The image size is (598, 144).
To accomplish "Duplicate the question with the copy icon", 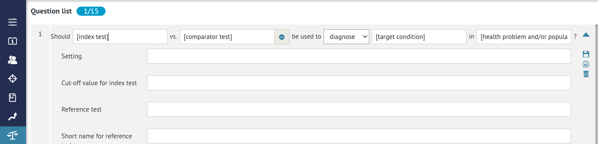I will [586, 64].
